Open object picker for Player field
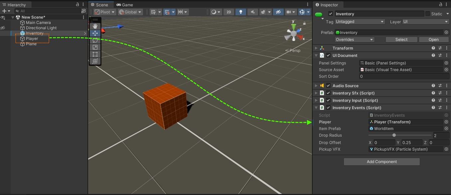This screenshot has height=195, width=451. 446,122
